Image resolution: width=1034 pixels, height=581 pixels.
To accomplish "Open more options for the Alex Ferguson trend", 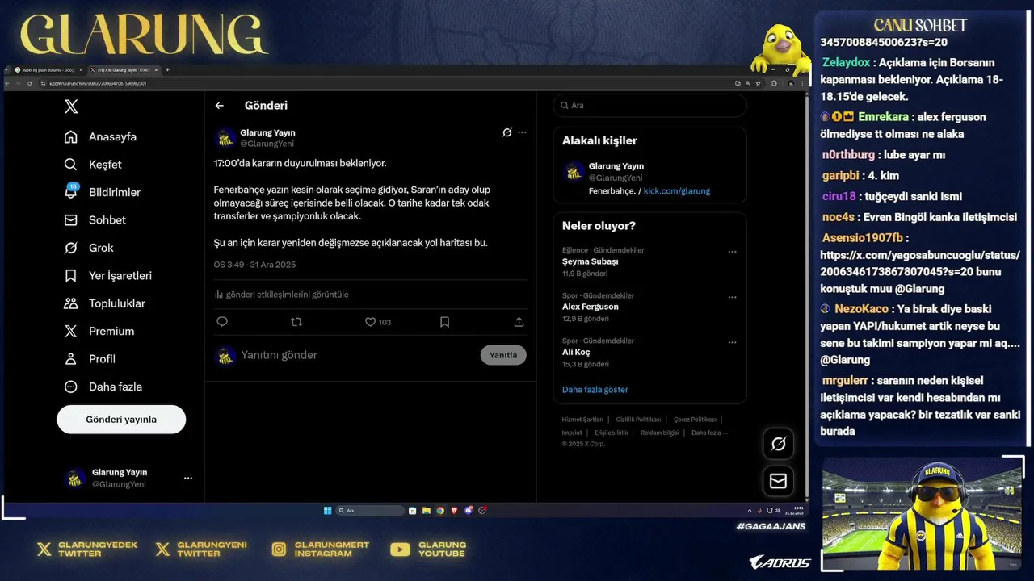I will click(732, 297).
